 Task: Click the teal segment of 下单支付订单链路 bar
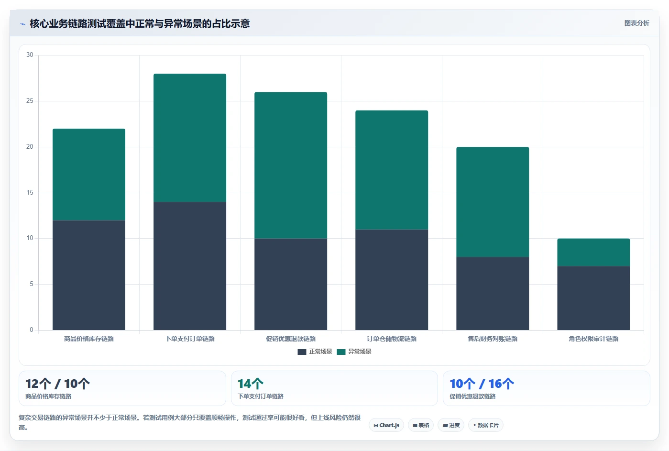coord(190,138)
